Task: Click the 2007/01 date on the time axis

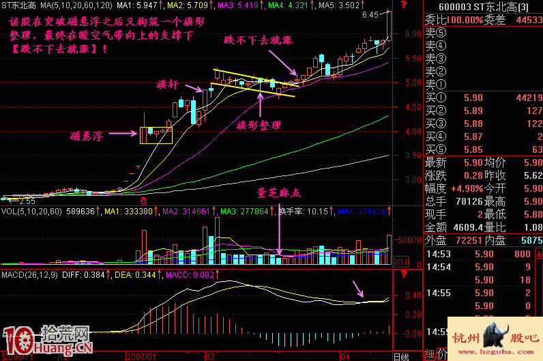Action: (x=141, y=357)
